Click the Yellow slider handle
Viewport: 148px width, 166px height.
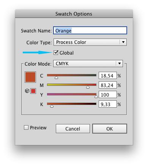tap(96, 97)
